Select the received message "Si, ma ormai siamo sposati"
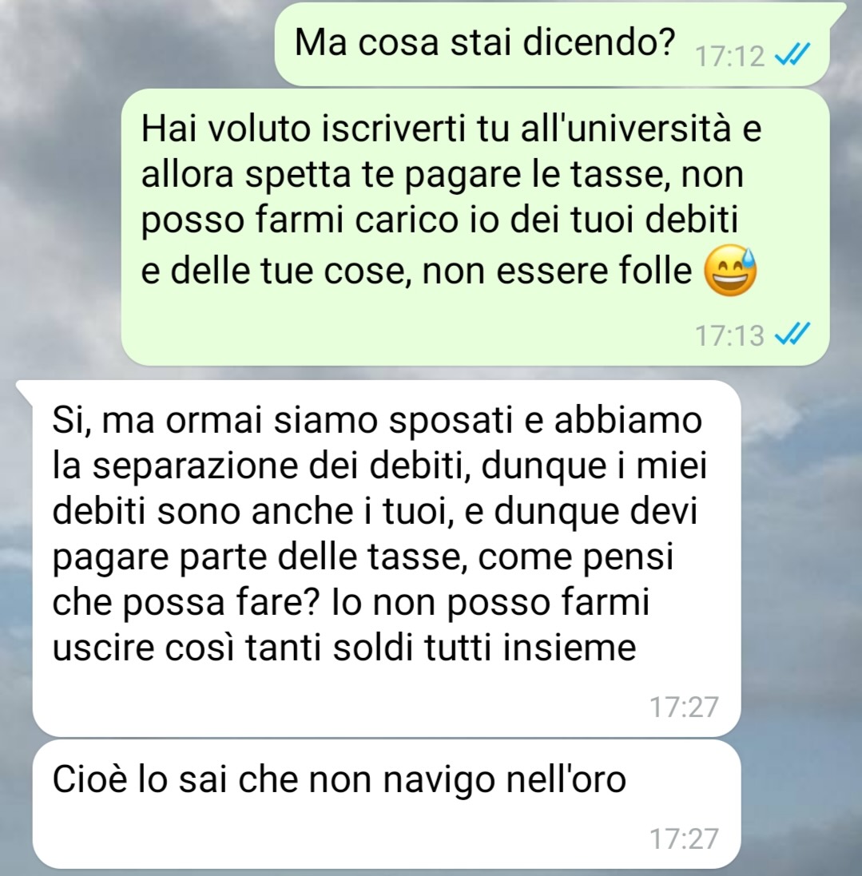Image resolution: width=862 pixels, height=876 pixels. tap(387, 558)
